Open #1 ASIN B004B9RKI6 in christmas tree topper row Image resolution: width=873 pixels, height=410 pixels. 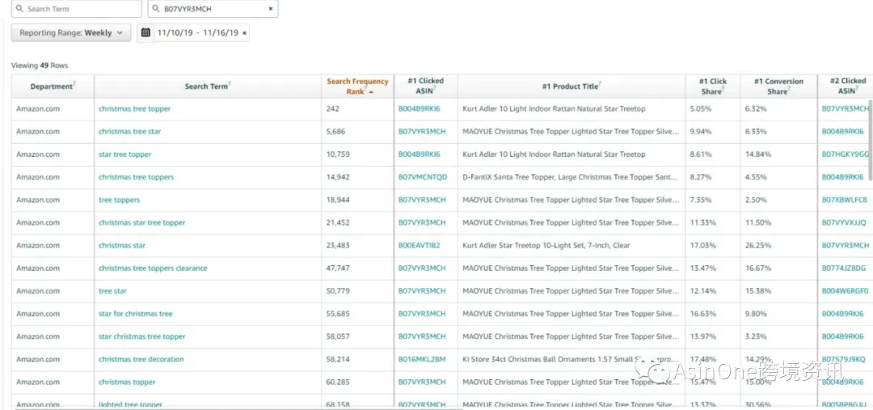click(x=420, y=108)
